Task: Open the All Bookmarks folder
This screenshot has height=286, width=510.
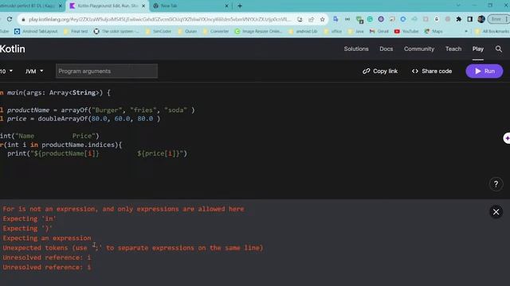Action: [492, 31]
